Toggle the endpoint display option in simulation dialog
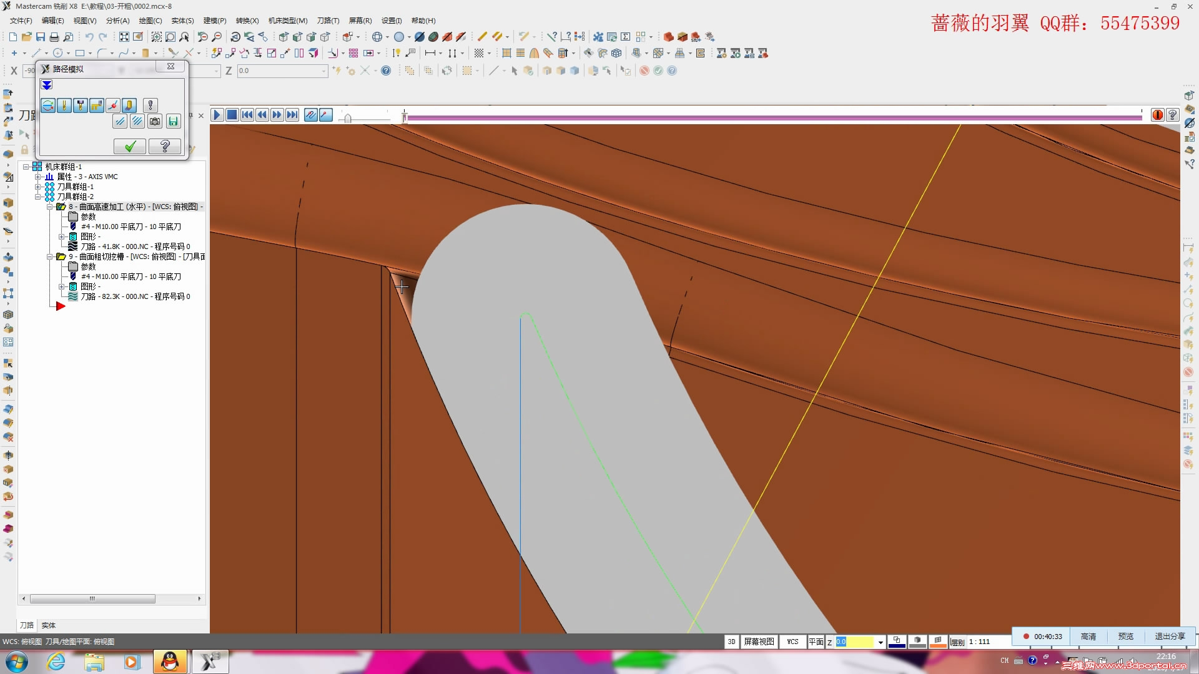 (x=113, y=105)
